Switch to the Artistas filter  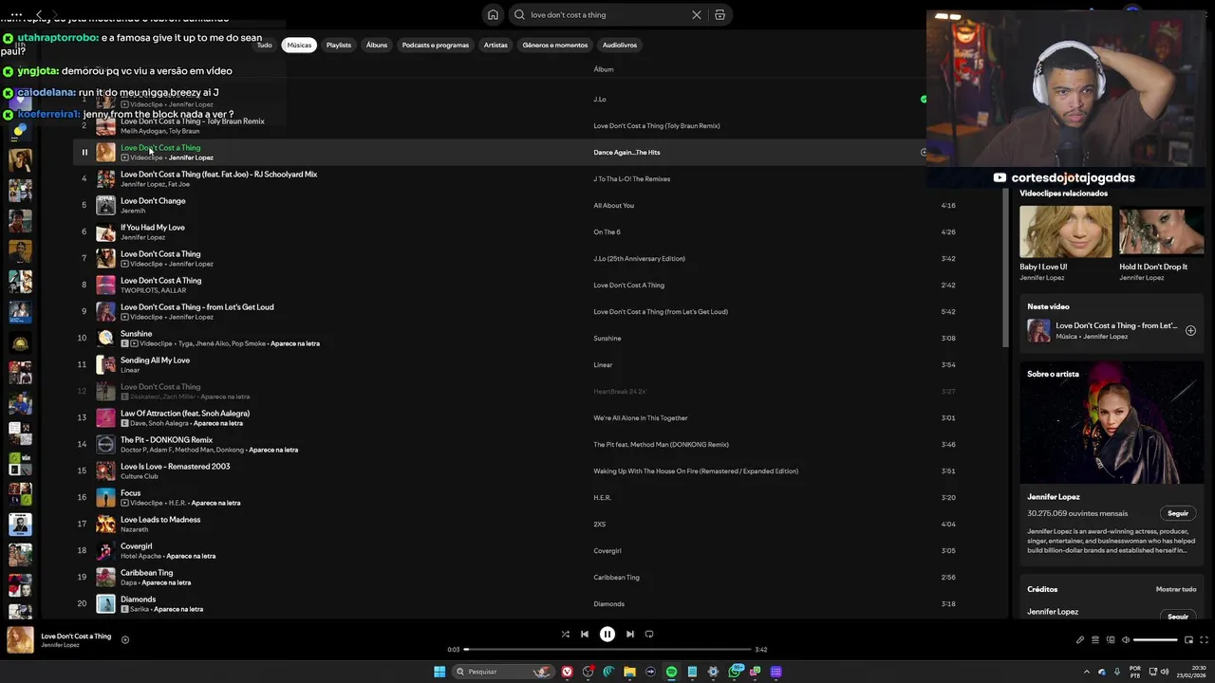click(495, 45)
